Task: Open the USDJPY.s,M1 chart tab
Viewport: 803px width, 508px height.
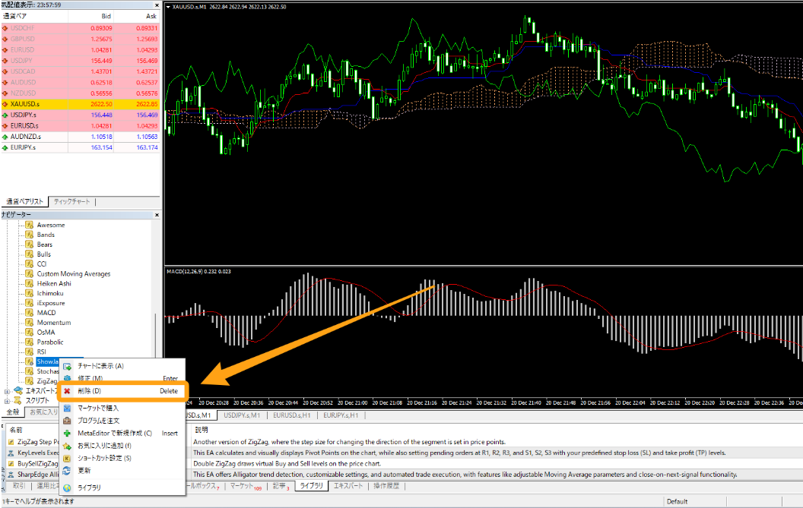Action: 241,415
